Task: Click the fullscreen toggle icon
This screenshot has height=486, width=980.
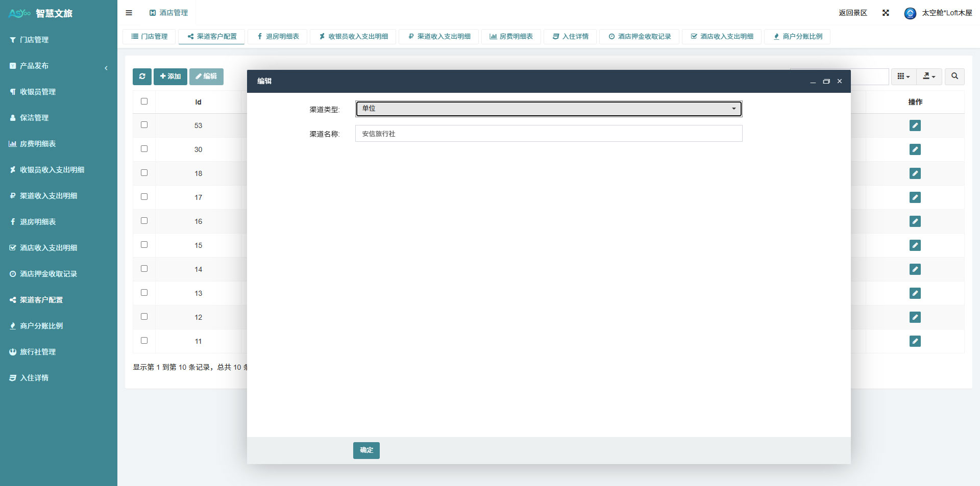Action: click(886, 13)
